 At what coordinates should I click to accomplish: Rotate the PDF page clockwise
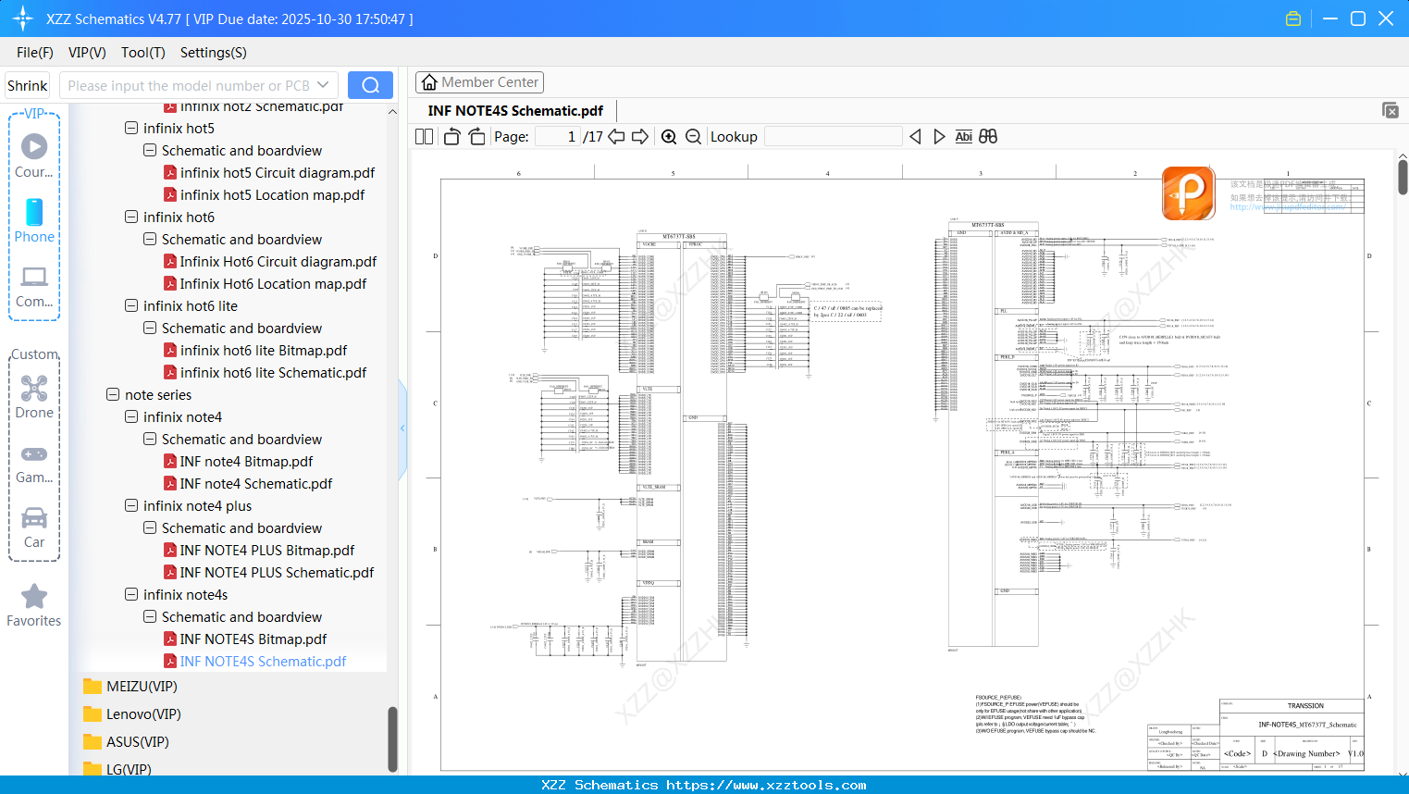(x=476, y=135)
